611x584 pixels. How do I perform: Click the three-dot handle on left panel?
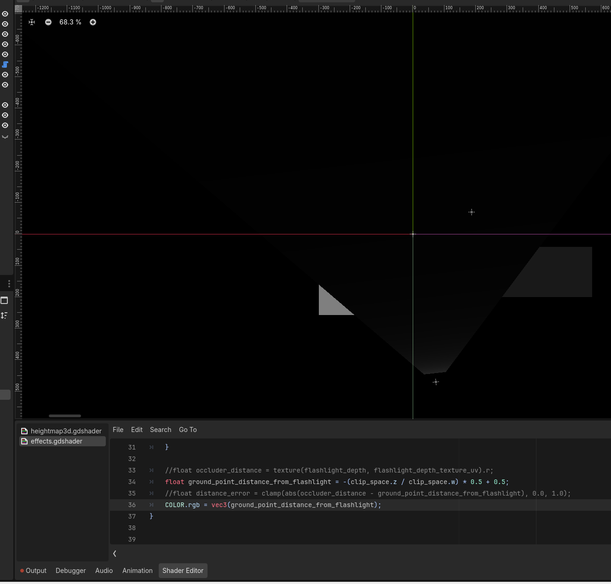pos(9,284)
